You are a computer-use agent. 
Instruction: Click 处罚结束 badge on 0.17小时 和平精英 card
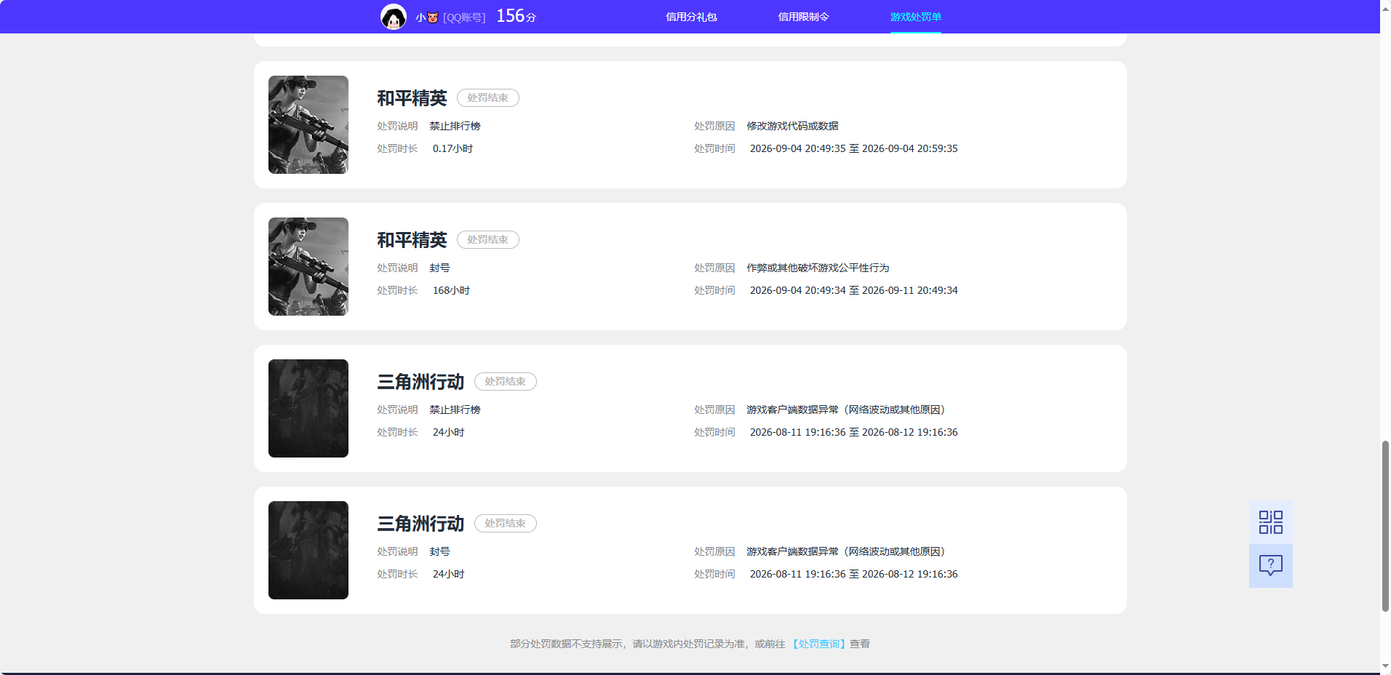click(487, 97)
